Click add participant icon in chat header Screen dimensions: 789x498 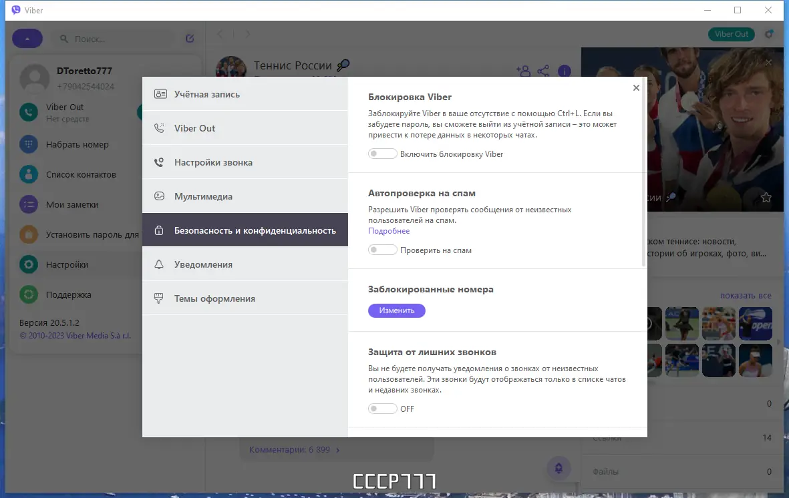[523, 71]
